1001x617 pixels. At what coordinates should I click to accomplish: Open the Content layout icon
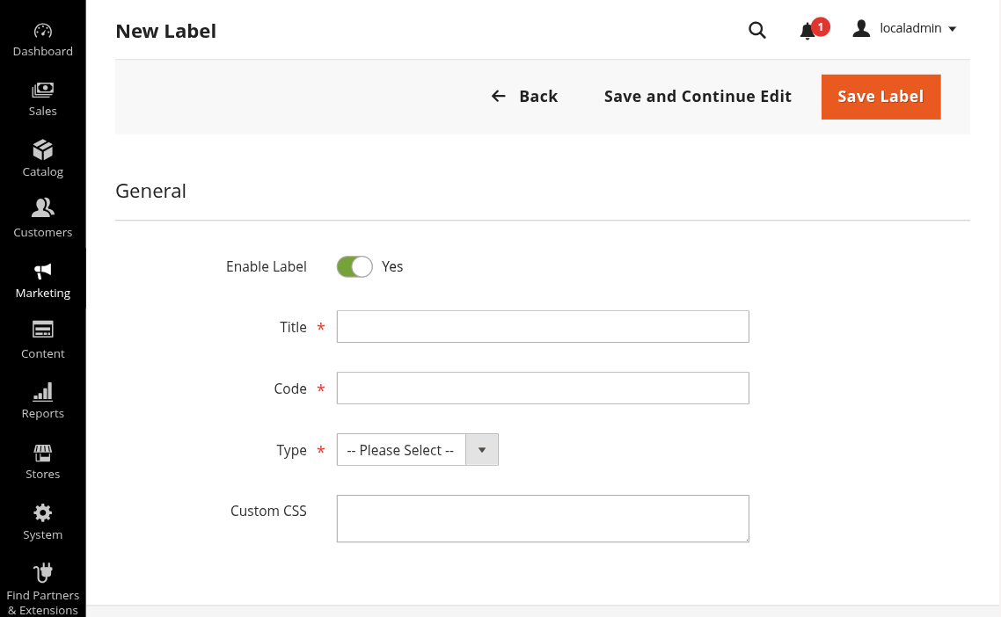[x=42, y=330]
